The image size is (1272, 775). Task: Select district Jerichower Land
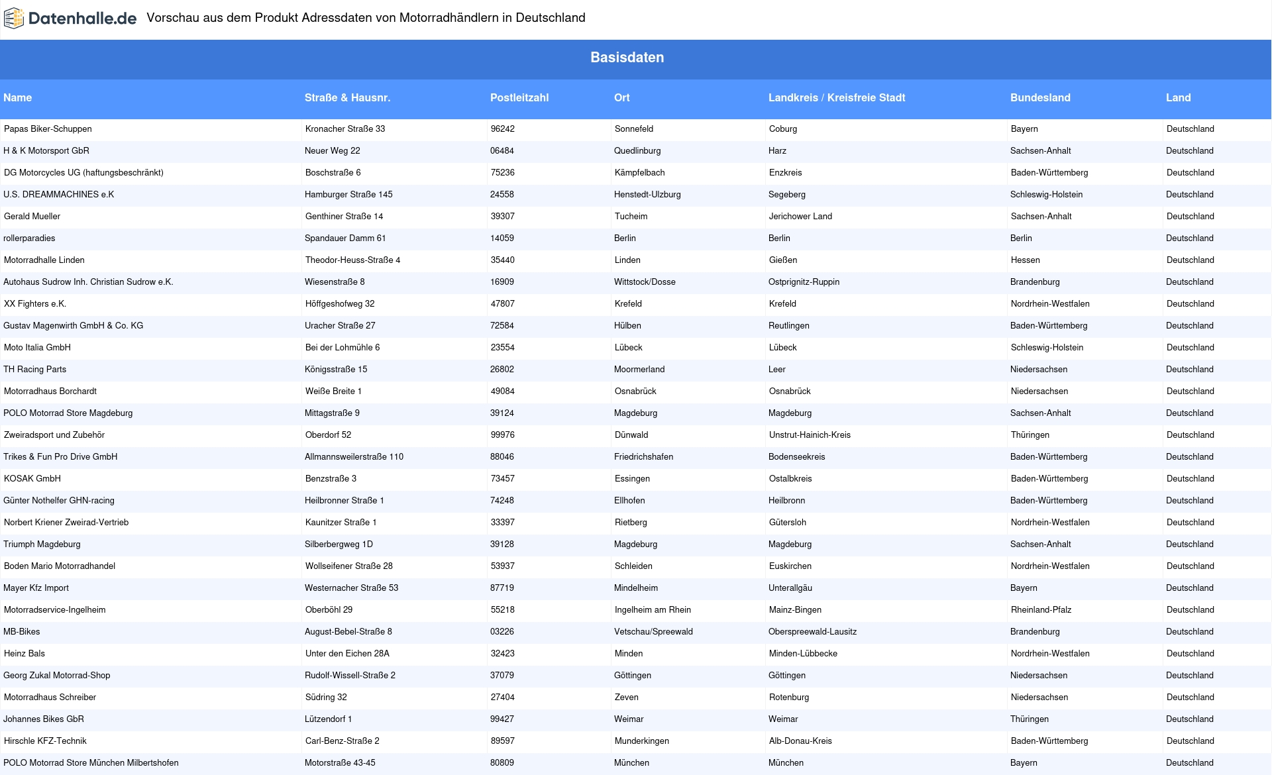(x=800, y=217)
